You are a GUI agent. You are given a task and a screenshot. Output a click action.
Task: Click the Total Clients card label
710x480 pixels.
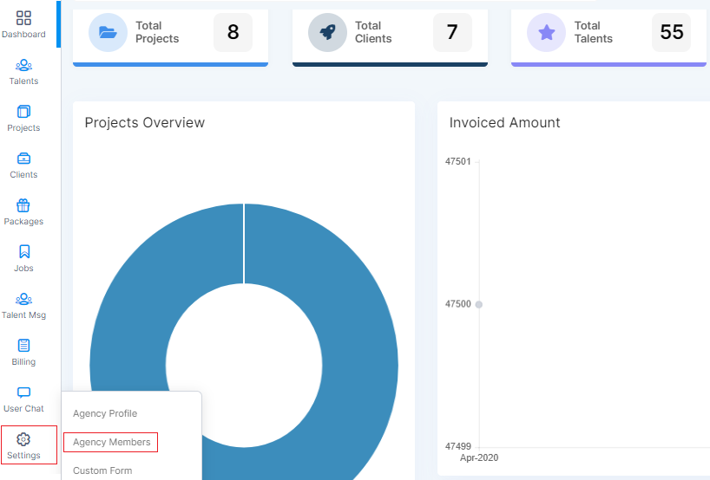tap(373, 32)
